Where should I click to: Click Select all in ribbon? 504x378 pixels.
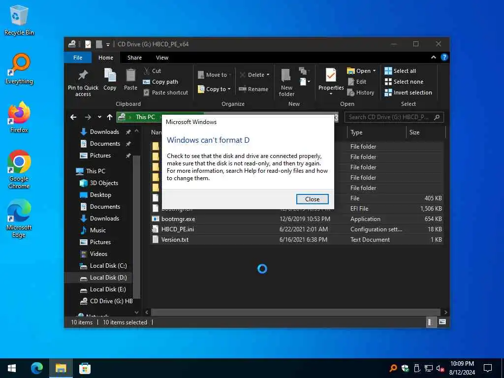tap(400, 71)
